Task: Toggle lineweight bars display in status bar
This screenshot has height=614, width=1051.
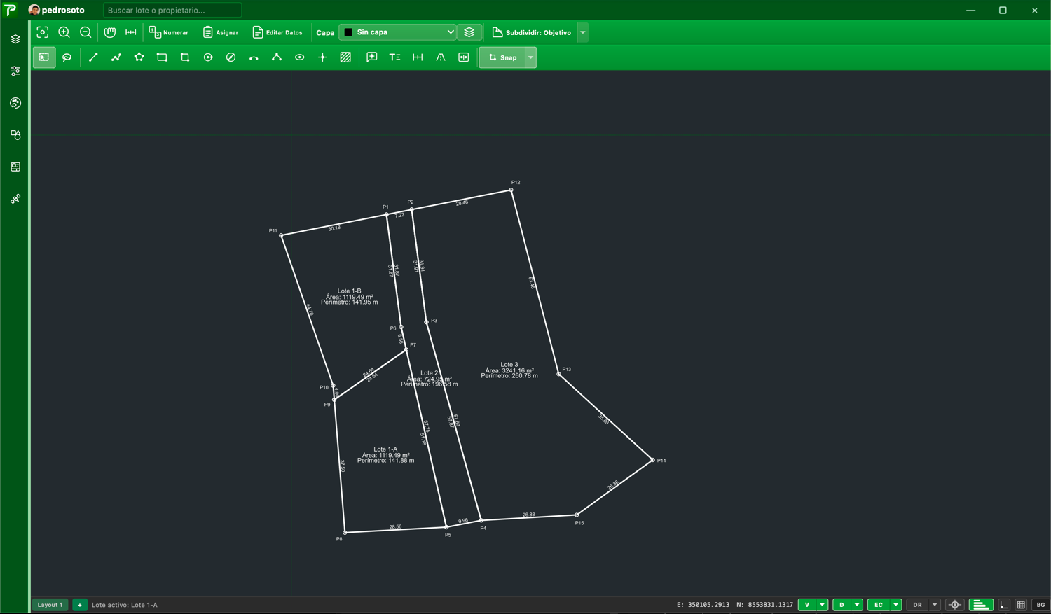Action: 981,605
